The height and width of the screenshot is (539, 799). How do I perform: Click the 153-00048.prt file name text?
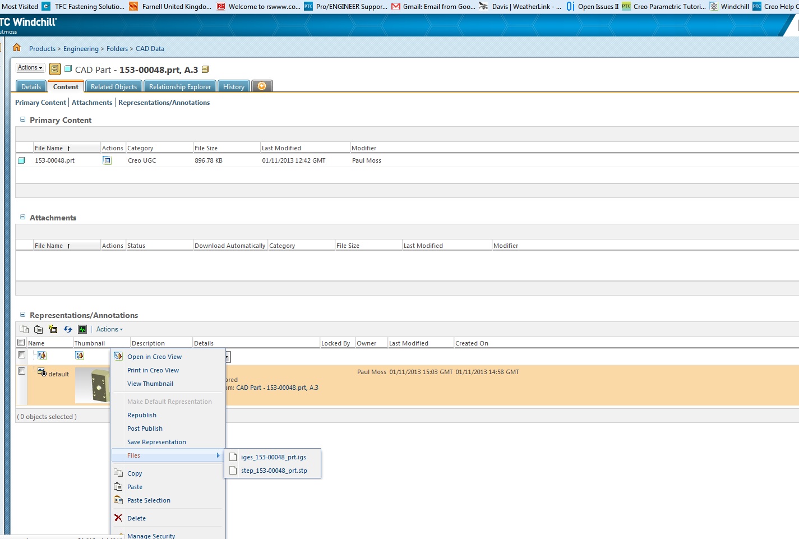[x=54, y=160]
